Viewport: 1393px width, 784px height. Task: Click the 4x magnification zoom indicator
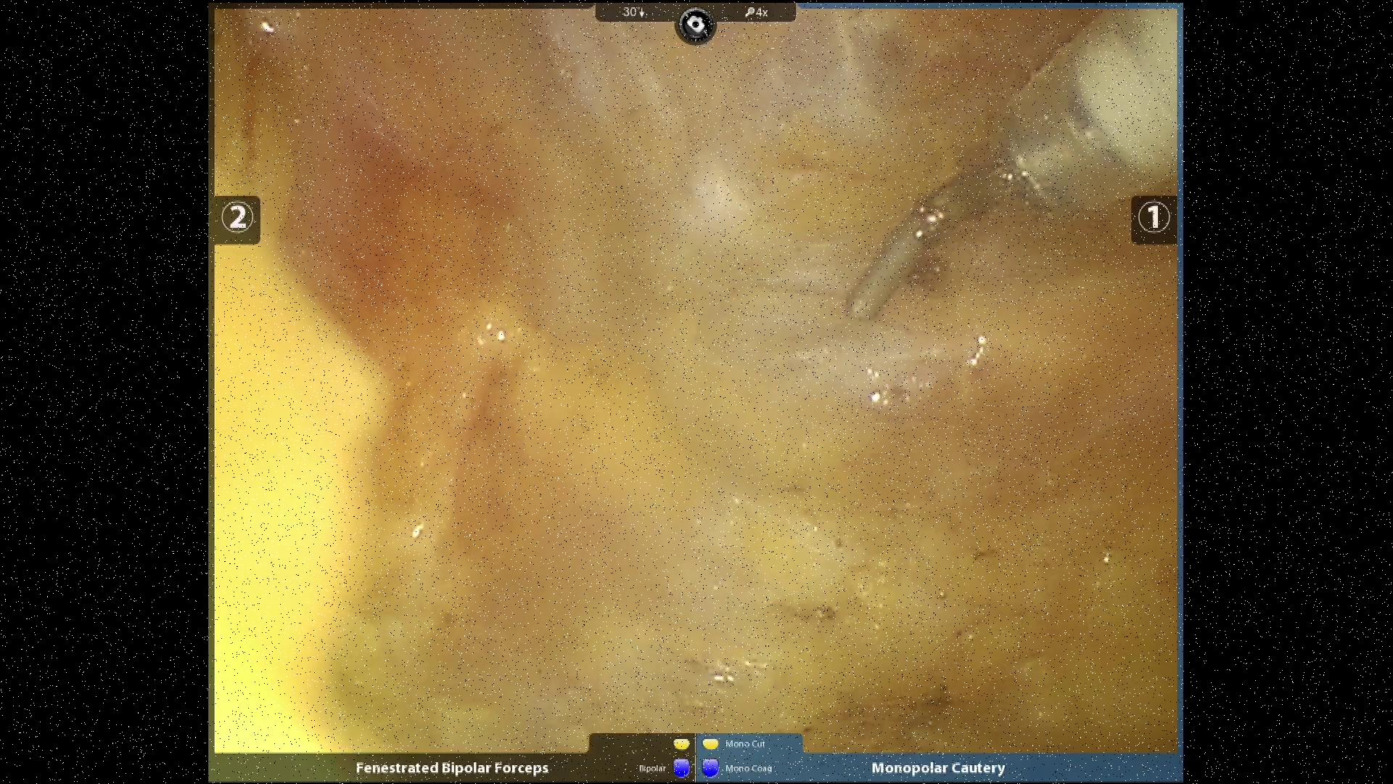click(756, 12)
